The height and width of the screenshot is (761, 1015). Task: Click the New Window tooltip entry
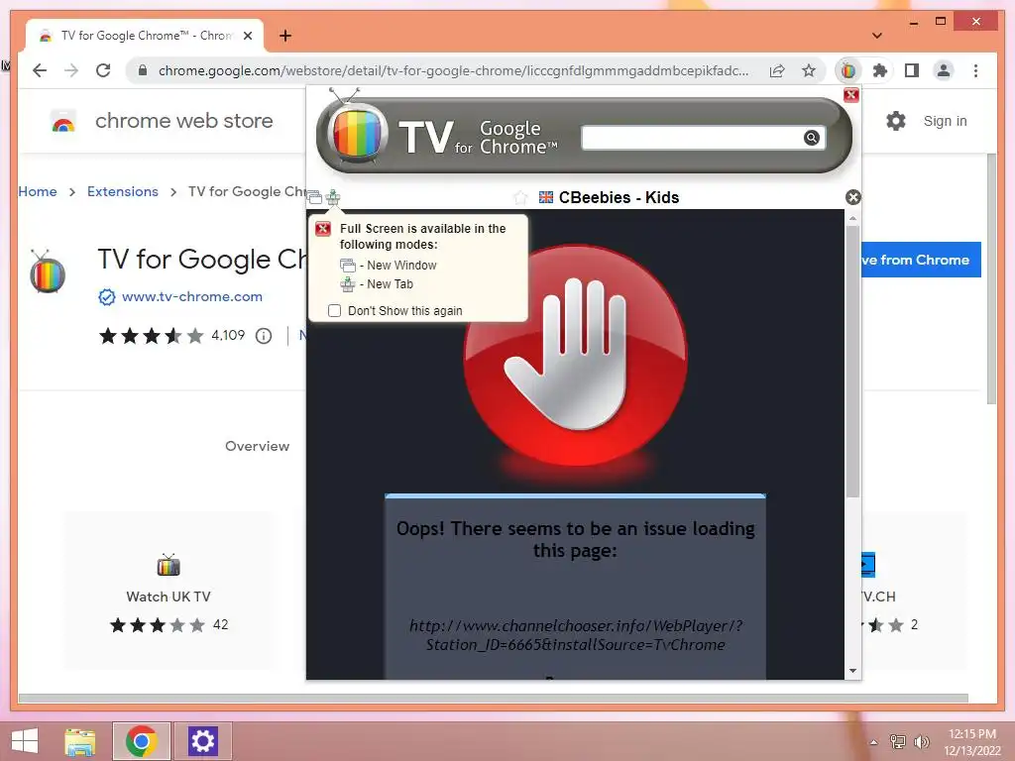389,266
